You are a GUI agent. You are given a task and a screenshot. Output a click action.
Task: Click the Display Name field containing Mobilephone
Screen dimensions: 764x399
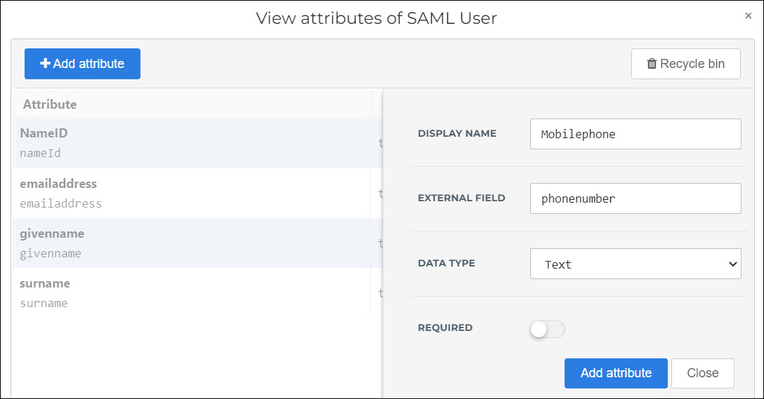[635, 134]
